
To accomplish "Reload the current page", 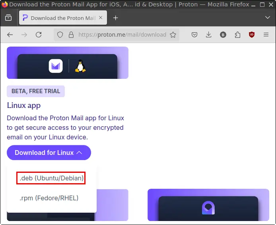I will (x=39, y=35).
